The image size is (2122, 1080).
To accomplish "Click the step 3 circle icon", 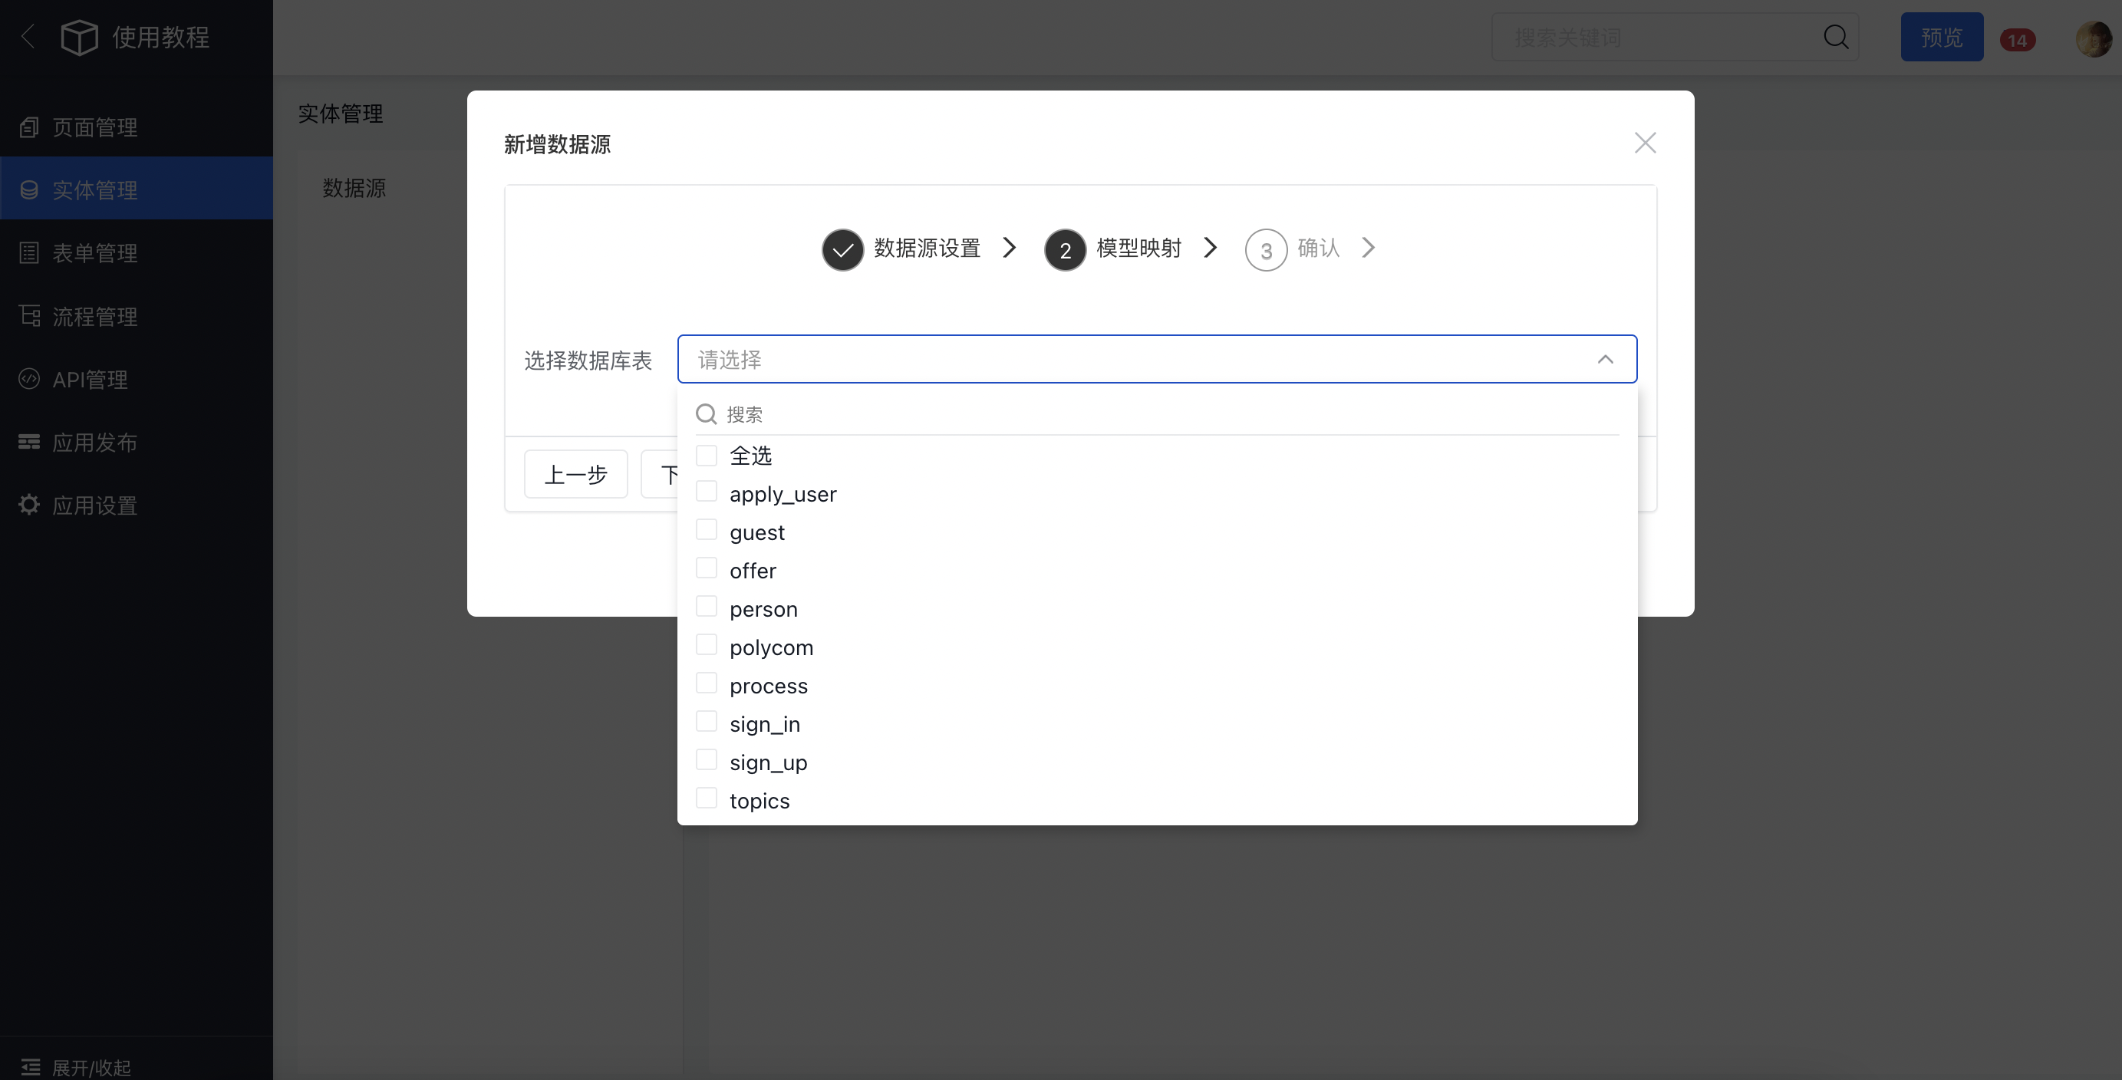I will (x=1266, y=249).
